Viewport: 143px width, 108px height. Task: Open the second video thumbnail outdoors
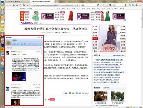pyautogui.click(x=118, y=96)
